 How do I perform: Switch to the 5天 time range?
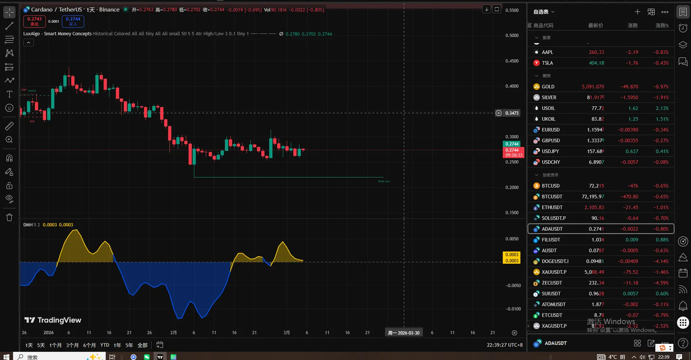coord(41,345)
